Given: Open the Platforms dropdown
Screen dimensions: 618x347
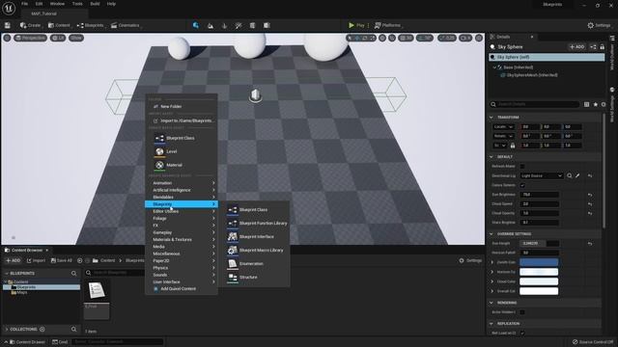Looking at the screenshot, I should click(388, 25).
